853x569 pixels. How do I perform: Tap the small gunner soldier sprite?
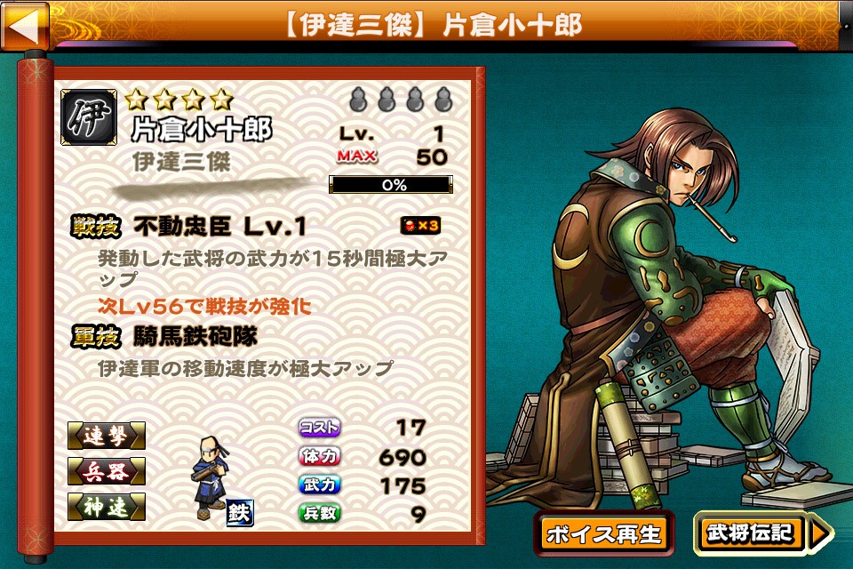click(x=211, y=477)
